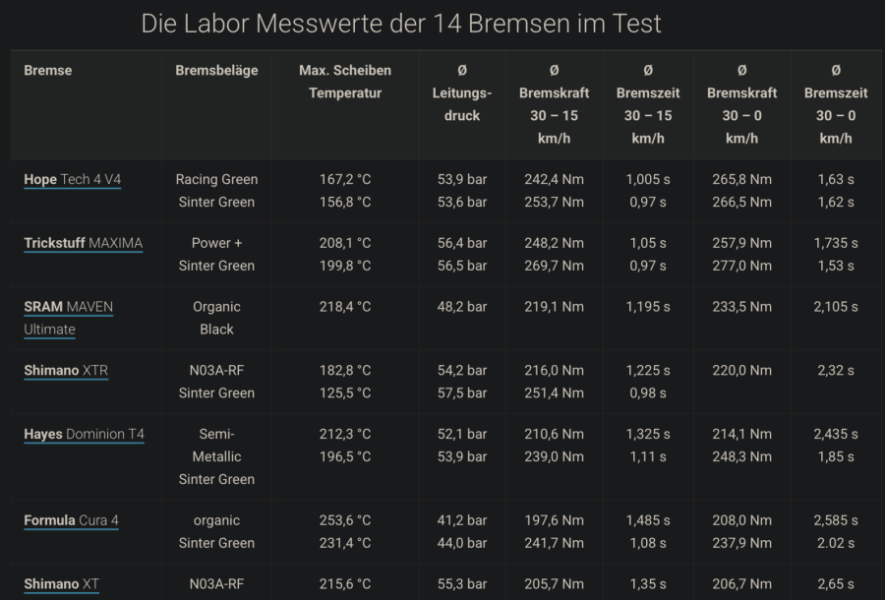Select the Bremsbeläge column header
This screenshot has width=885, height=600.
tap(216, 71)
